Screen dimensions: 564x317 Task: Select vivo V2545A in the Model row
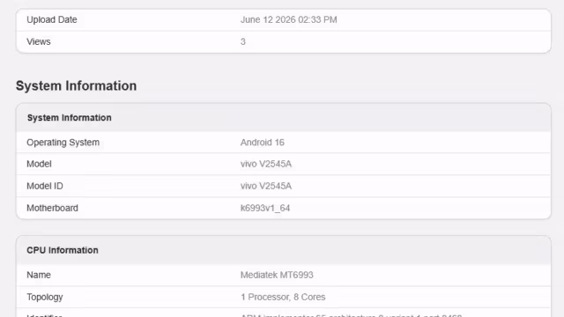[266, 164]
